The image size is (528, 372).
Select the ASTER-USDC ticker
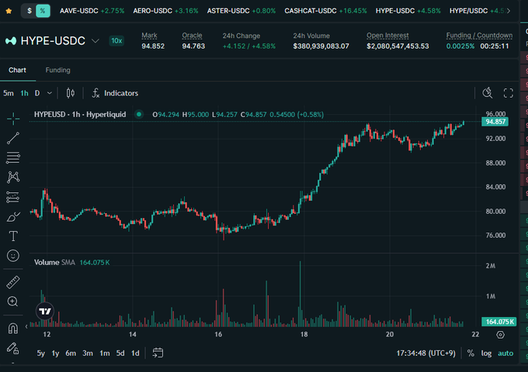pyautogui.click(x=241, y=11)
